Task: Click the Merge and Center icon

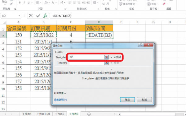Action: click(x=94, y=2)
